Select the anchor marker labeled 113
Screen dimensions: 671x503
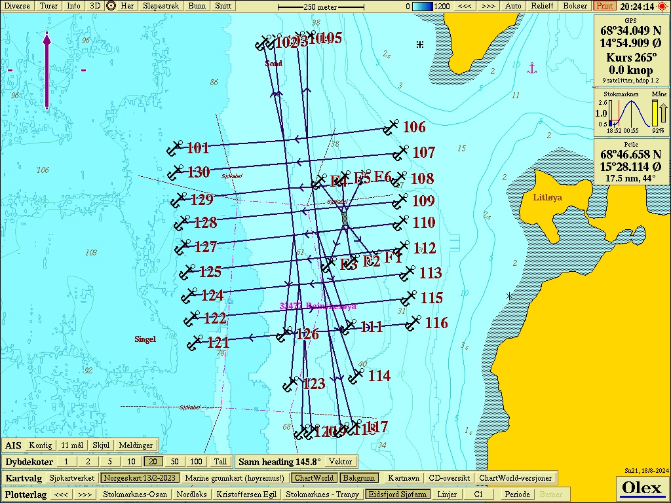click(x=407, y=273)
